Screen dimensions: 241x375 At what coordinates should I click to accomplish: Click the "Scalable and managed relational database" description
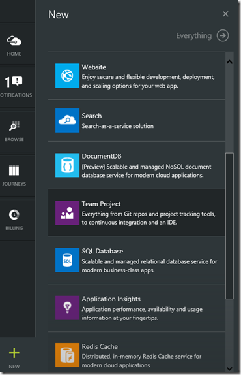149,266
